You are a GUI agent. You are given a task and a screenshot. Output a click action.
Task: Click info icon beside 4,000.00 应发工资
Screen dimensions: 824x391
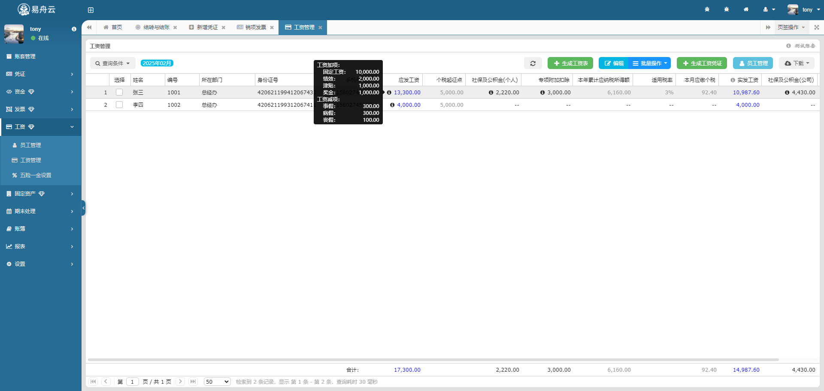click(x=392, y=105)
